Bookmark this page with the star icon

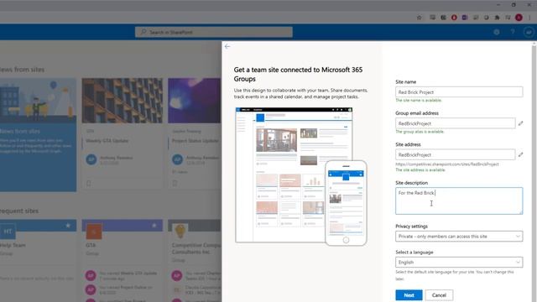[420, 18]
